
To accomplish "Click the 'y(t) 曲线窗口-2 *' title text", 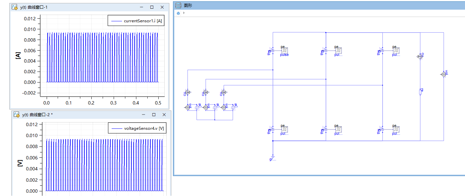I will click(x=37, y=114).
